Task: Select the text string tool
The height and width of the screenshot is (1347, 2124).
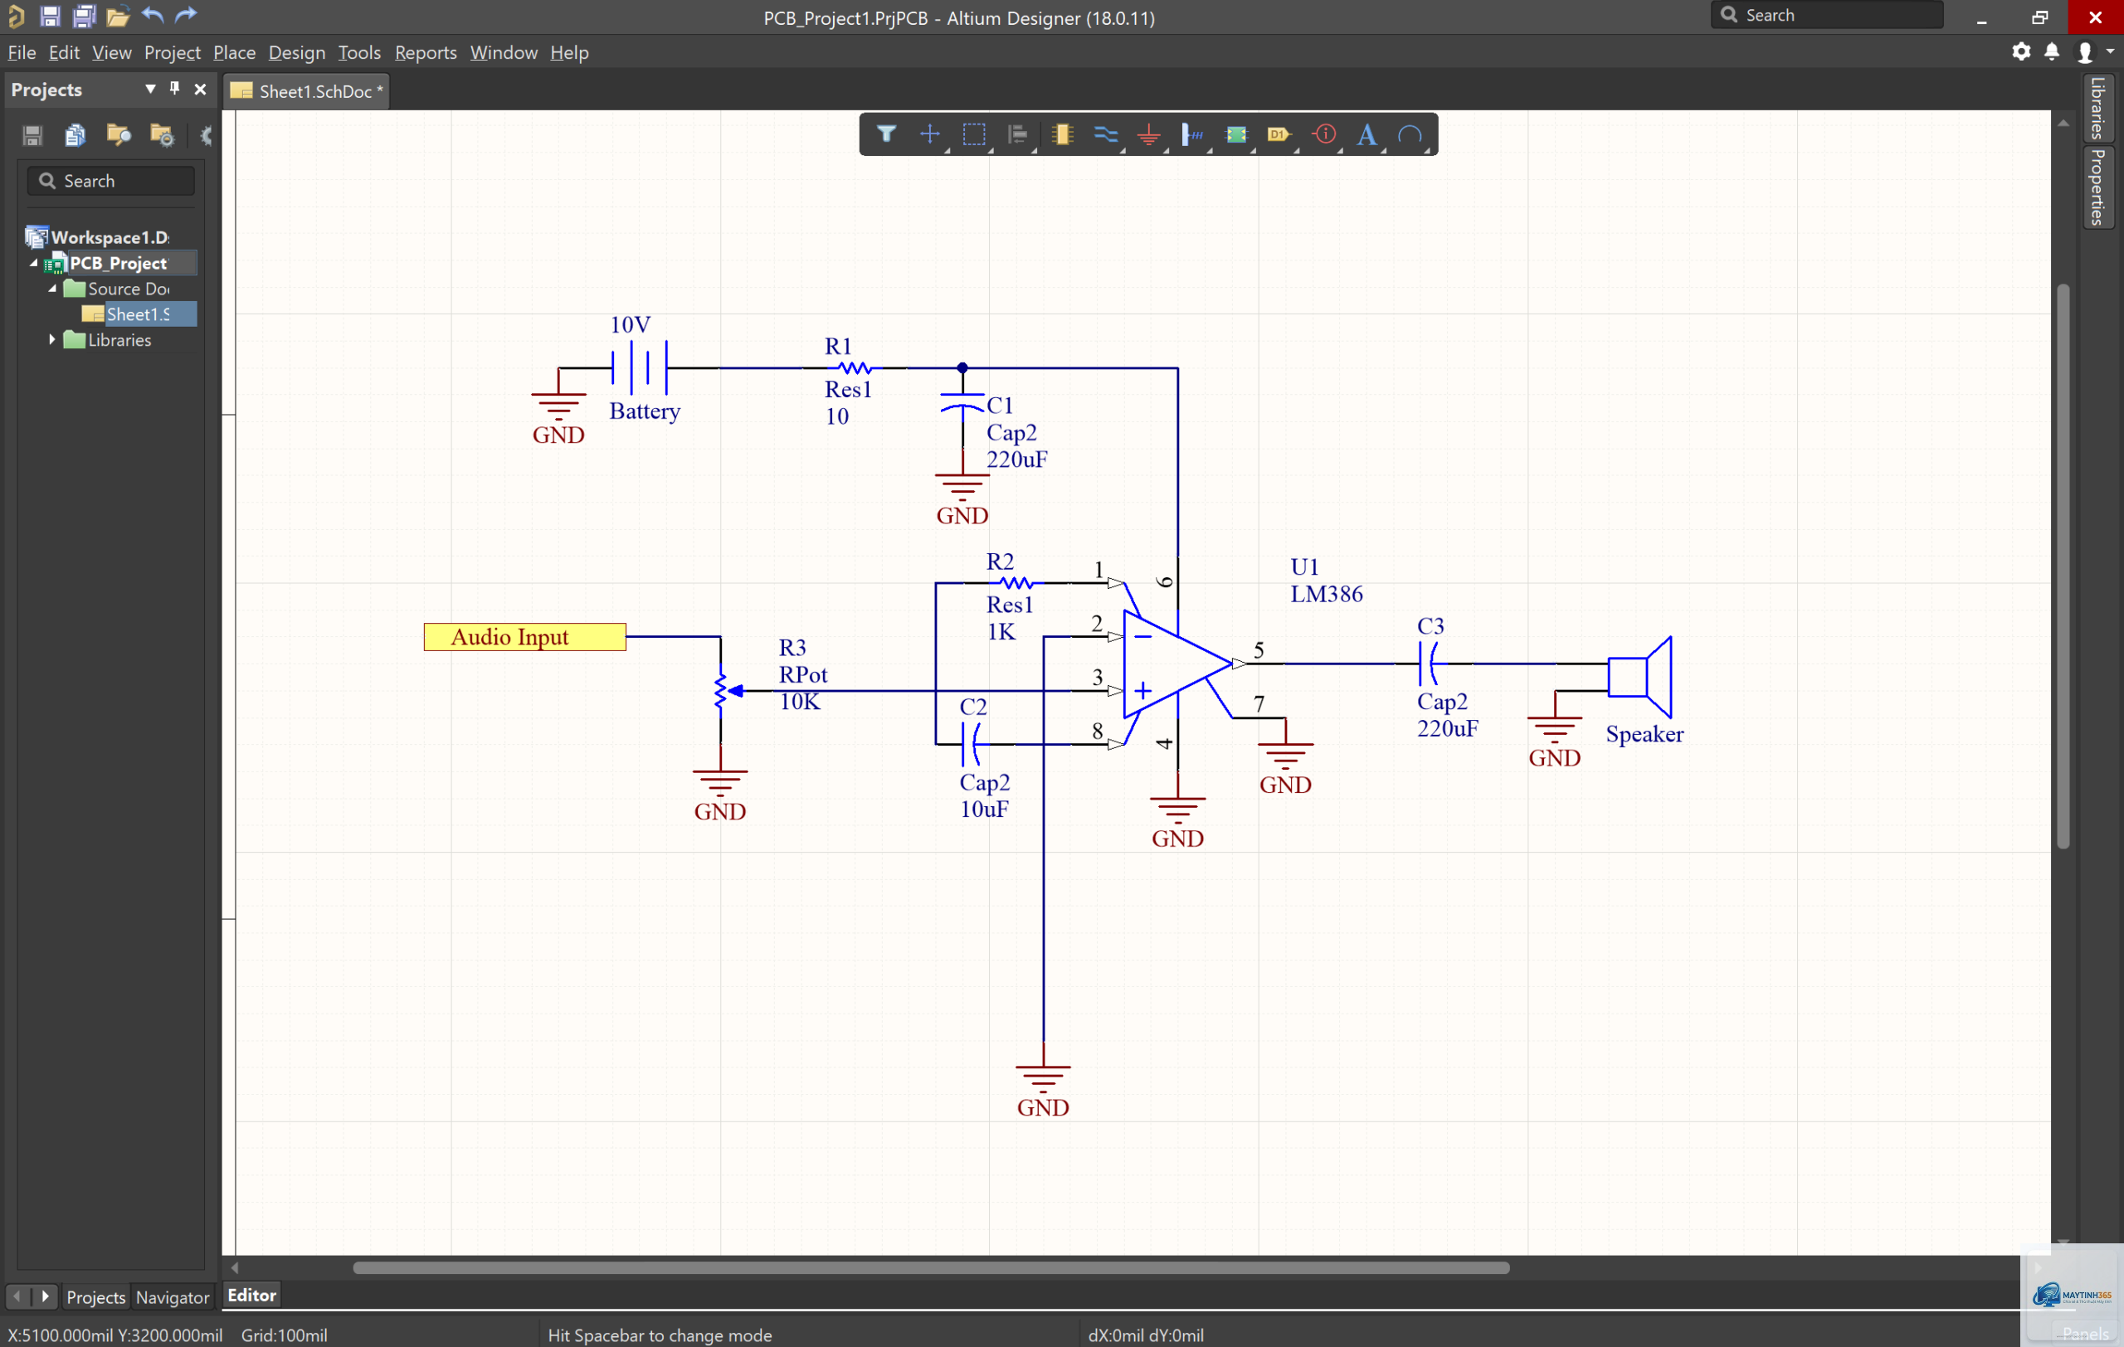Action: 1367,135
